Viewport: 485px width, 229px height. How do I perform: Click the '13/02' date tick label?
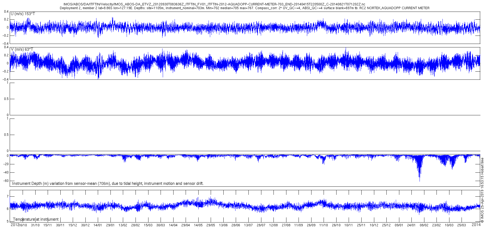pyautogui.click(x=123, y=225)
